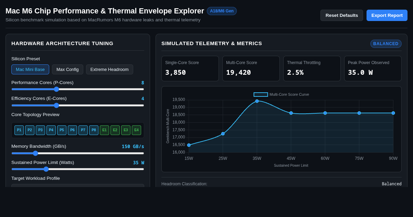Click the Thermal Throttling card
The image size is (413, 217).
[x=312, y=69]
